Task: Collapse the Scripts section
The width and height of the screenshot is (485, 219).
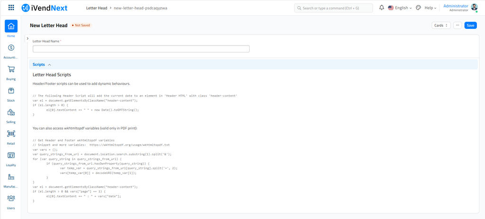Action: 42,65
